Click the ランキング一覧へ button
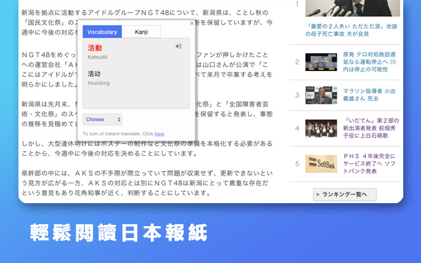Screen dimensions: 421x263 [x=345, y=195]
